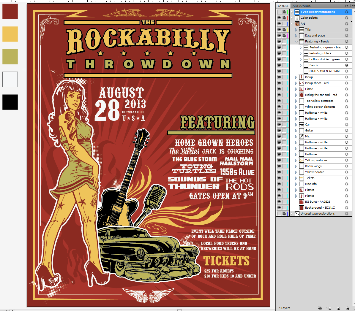The image size is (355, 311).
Task: Select the Bottm wings layer
Action: tap(313, 166)
